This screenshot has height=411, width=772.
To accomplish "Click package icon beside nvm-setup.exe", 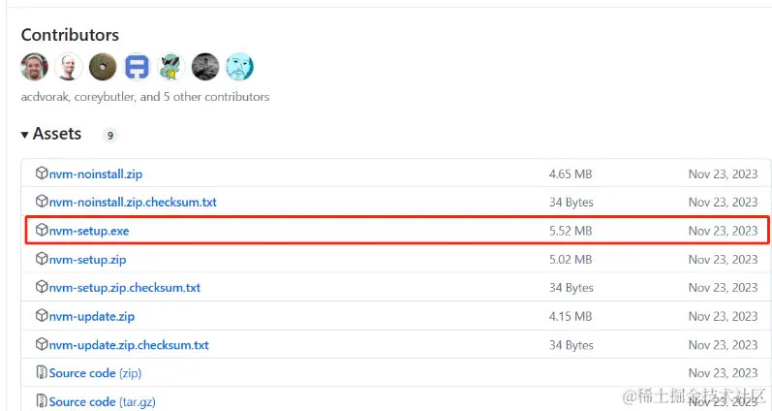I will (42, 231).
